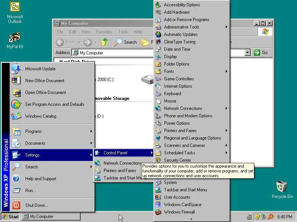Image resolution: width=297 pixels, height=222 pixels.
Task: Open the Security Center entry
Action: click(x=192, y=160)
